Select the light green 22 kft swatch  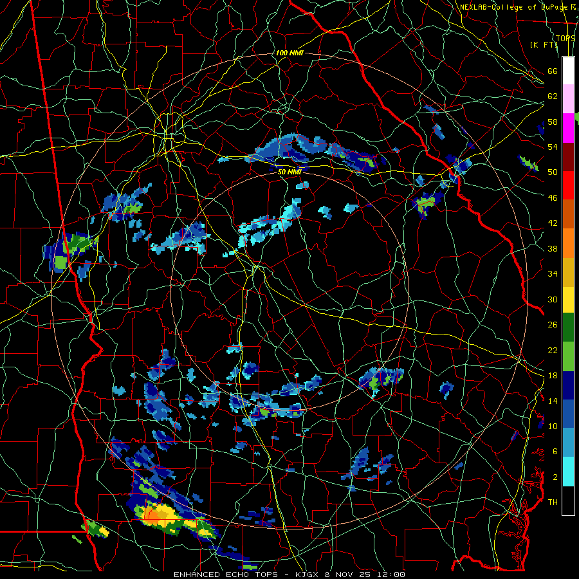pyautogui.click(x=568, y=356)
